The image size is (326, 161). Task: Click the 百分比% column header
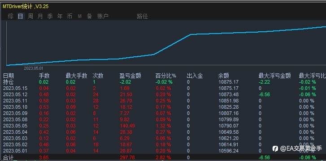pyautogui.click(x=166, y=76)
